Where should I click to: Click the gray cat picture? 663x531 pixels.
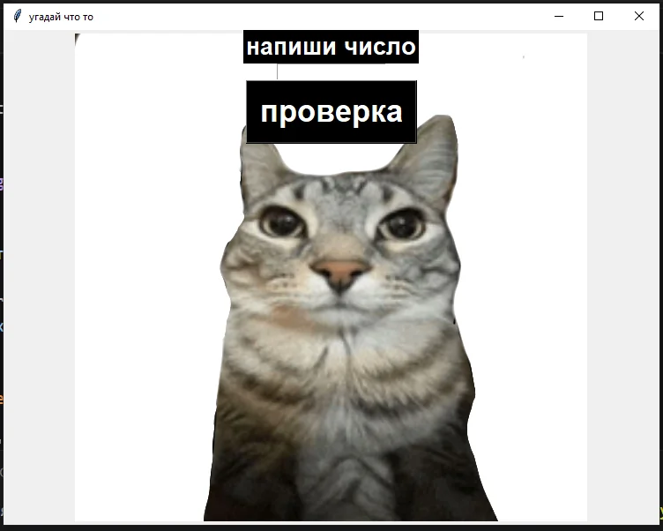pyautogui.click(x=339, y=318)
